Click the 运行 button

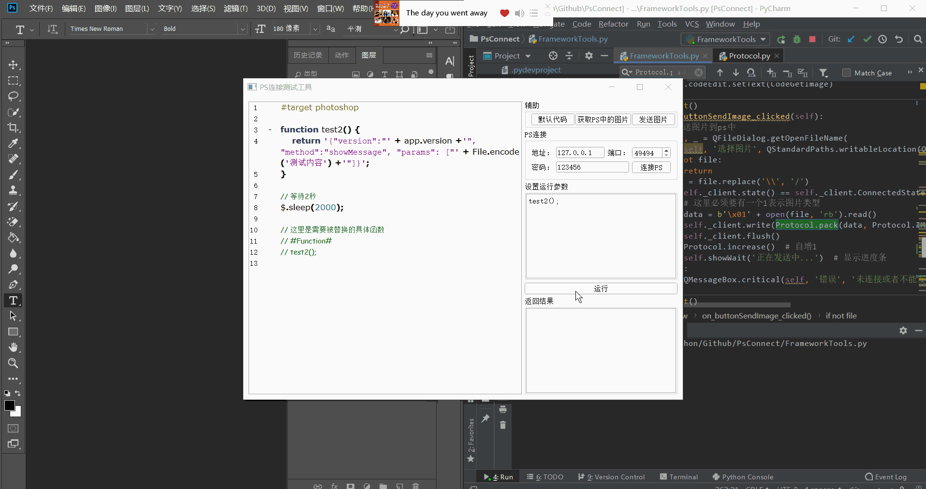coord(601,288)
